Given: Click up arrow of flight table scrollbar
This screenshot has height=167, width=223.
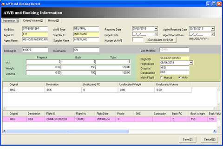Looking at the screenshot, I should (218, 119).
